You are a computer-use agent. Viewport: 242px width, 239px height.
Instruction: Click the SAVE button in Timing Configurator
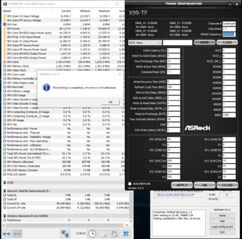coord(204,42)
